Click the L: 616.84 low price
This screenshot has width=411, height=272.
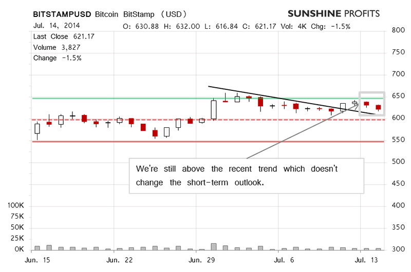coord(221,27)
